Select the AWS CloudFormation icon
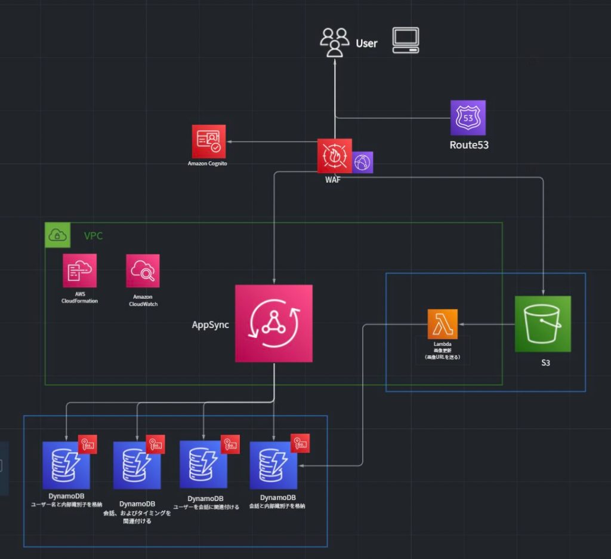611x559 pixels. (80, 271)
